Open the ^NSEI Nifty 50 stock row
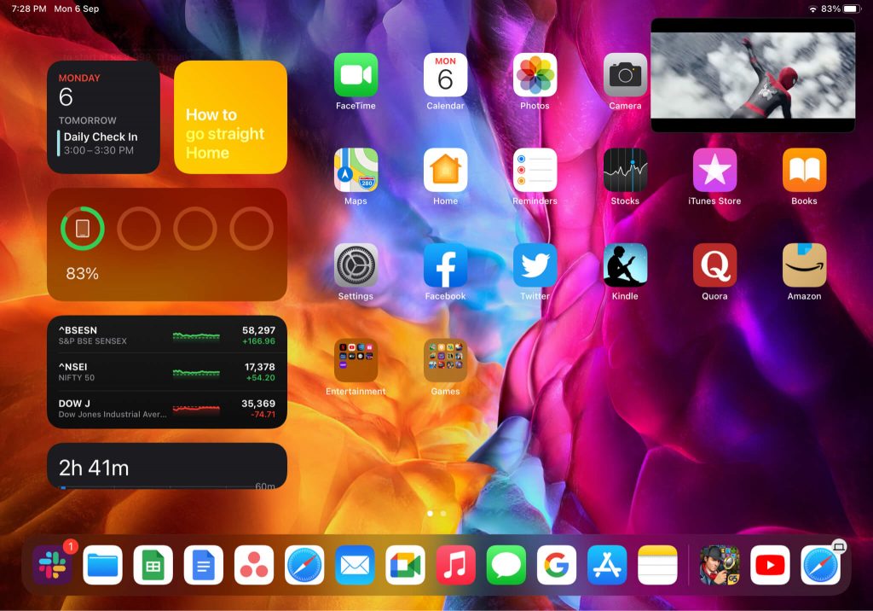 [167, 372]
